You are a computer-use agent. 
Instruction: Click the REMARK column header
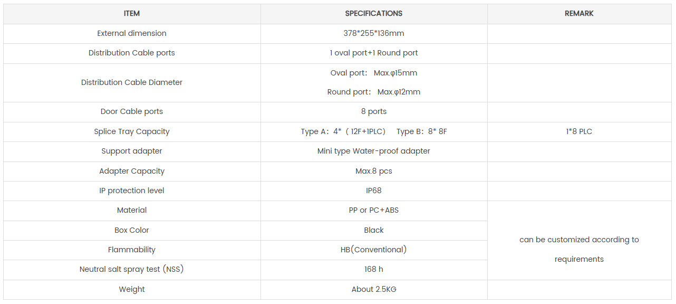point(579,14)
